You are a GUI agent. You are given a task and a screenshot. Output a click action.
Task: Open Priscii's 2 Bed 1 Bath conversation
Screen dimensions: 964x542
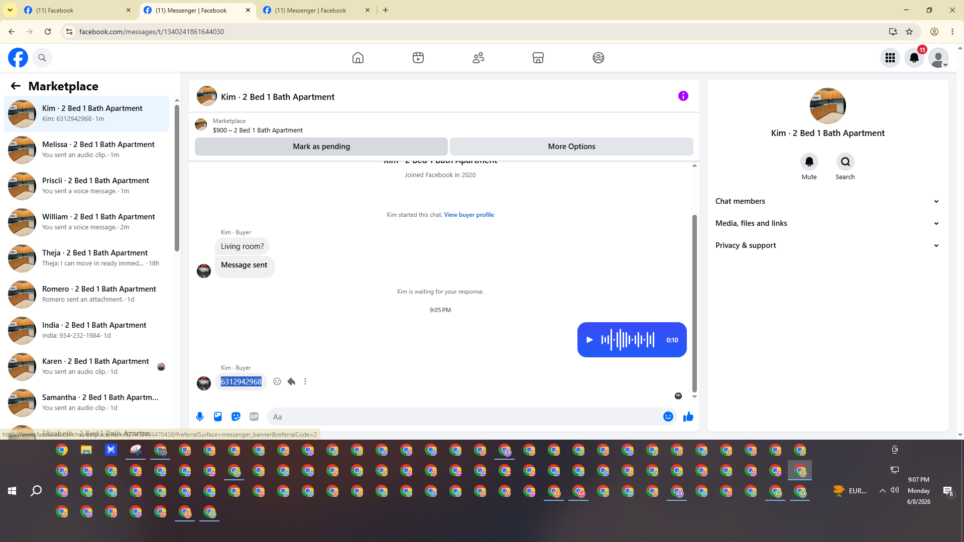87,186
